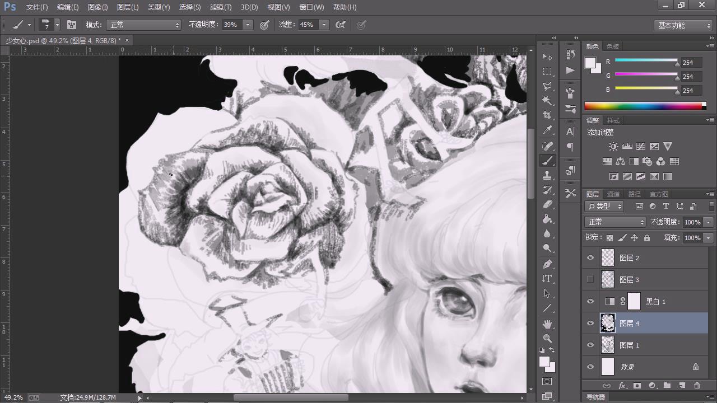Switch to 通道 tab
Screen dimensions: 717x403
tap(613, 194)
